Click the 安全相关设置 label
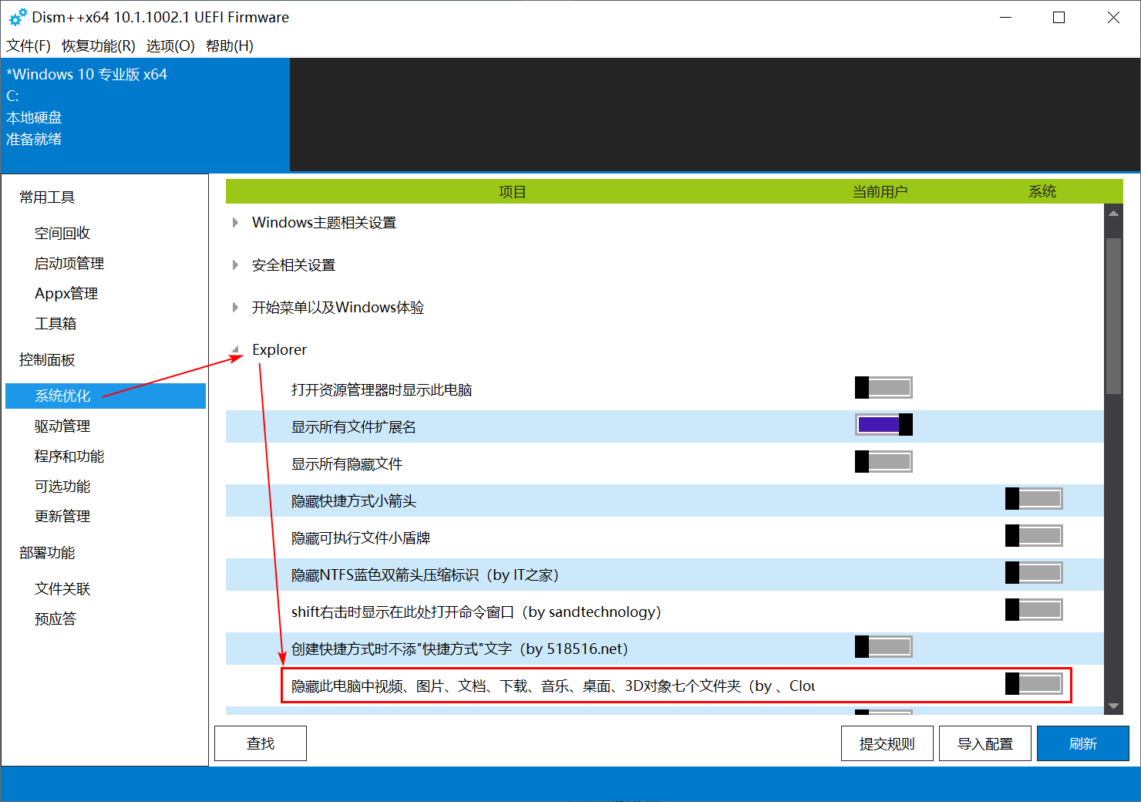 click(294, 265)
